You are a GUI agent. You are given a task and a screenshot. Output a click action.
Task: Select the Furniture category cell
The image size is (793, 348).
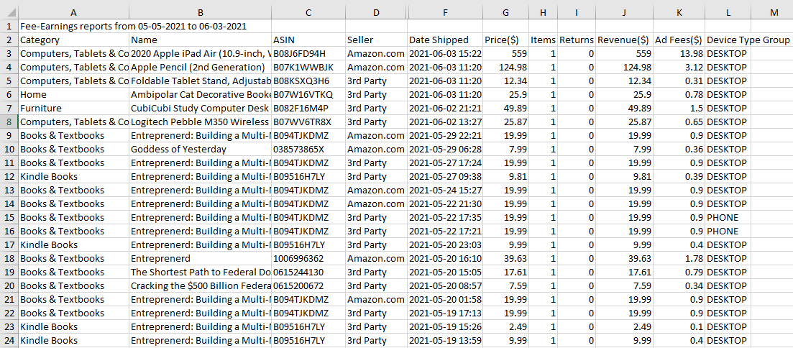74,109
